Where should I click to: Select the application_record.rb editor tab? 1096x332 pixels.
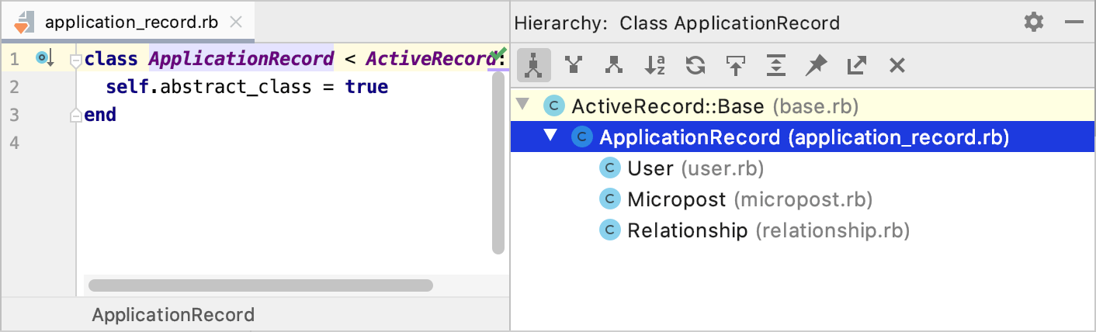(x=131, y=22)
